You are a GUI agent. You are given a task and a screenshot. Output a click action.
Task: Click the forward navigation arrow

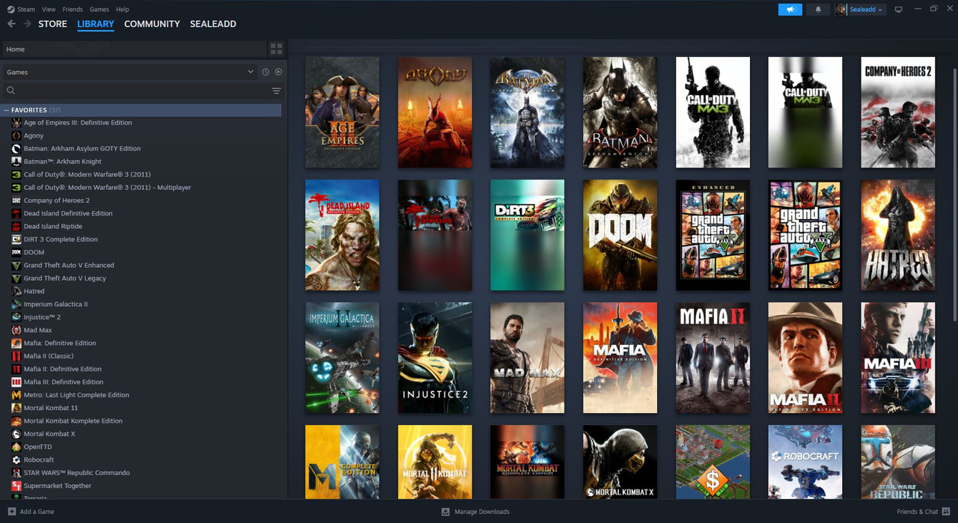coord(28,24)
